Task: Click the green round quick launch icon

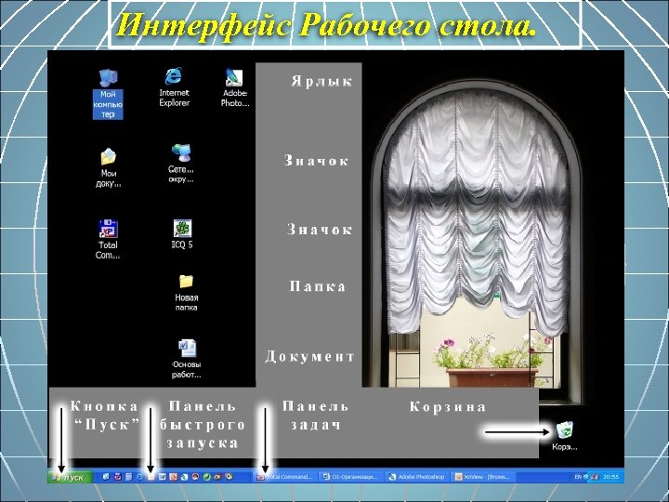Action: (207, 477)
